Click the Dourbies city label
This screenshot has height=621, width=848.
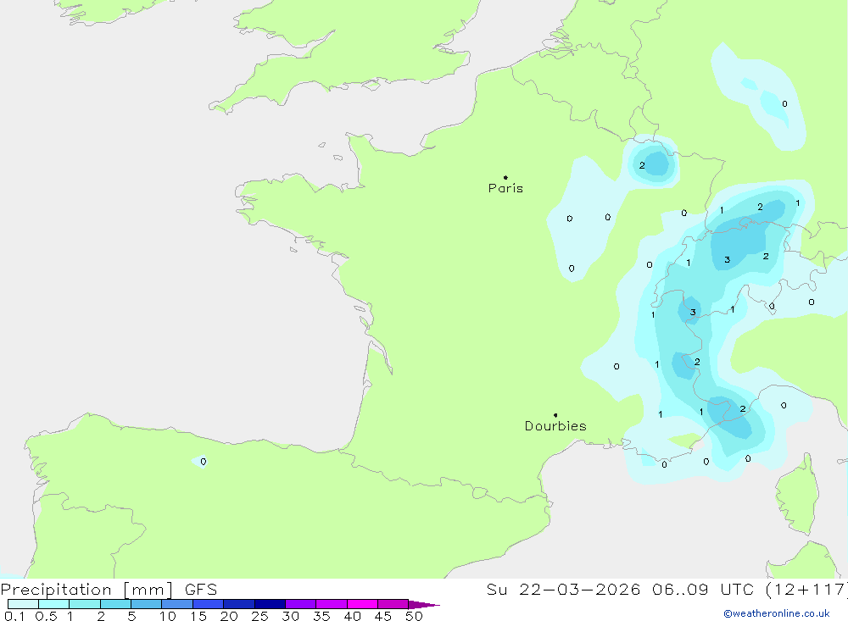pos(555,426)
